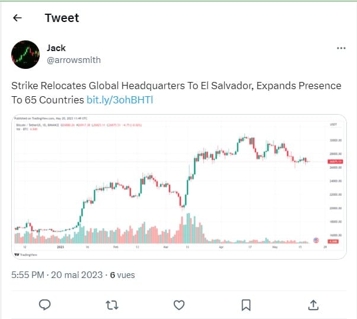Click the TradingView logo in the chart
This screenshot has height=319, width=357.
[x=26, y=255]
